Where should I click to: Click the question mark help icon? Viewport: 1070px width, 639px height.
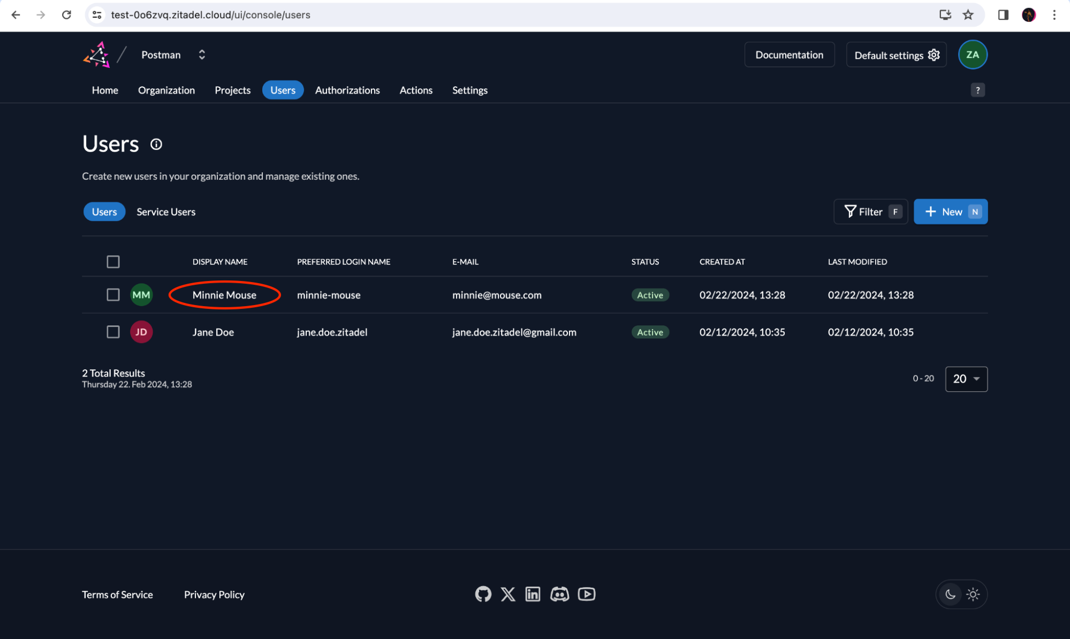point(977,90)
